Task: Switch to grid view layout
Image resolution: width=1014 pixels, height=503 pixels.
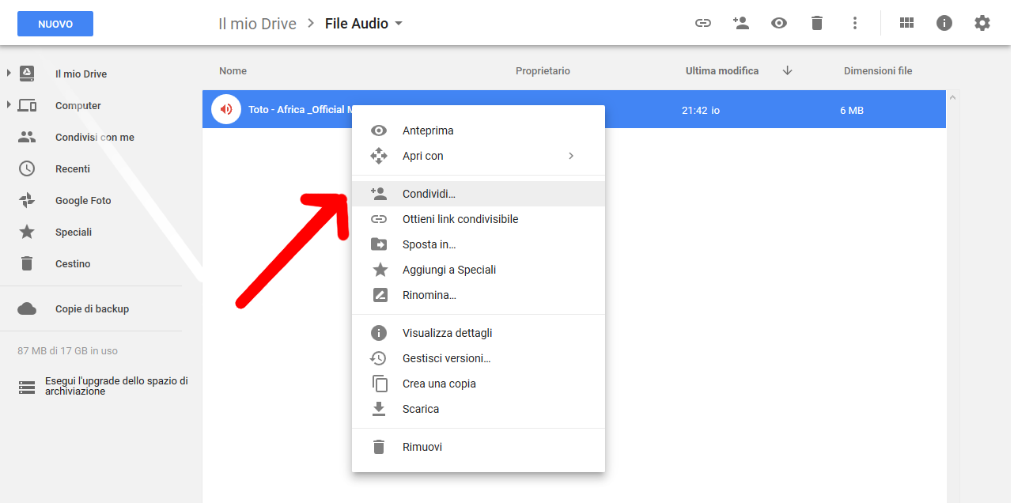Action: click(x=906, y=24)
